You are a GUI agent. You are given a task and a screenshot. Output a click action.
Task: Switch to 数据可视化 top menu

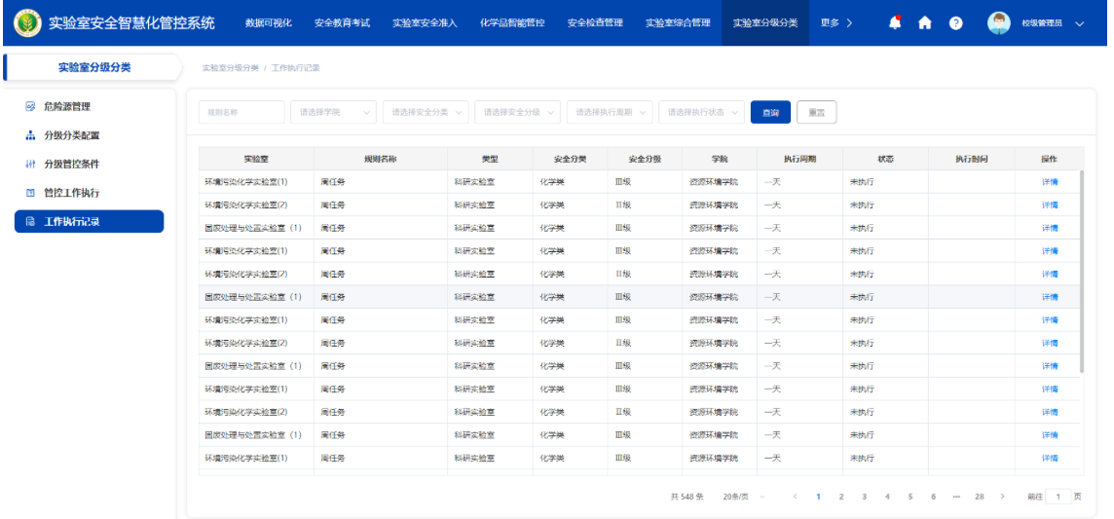(269, 22)
